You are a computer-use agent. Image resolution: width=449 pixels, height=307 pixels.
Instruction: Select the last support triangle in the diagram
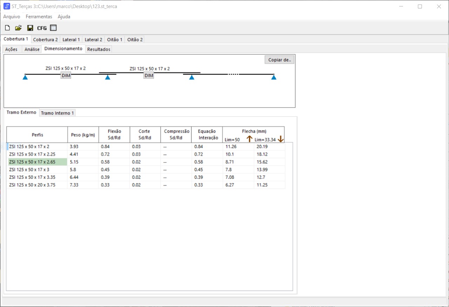[274, 77]
